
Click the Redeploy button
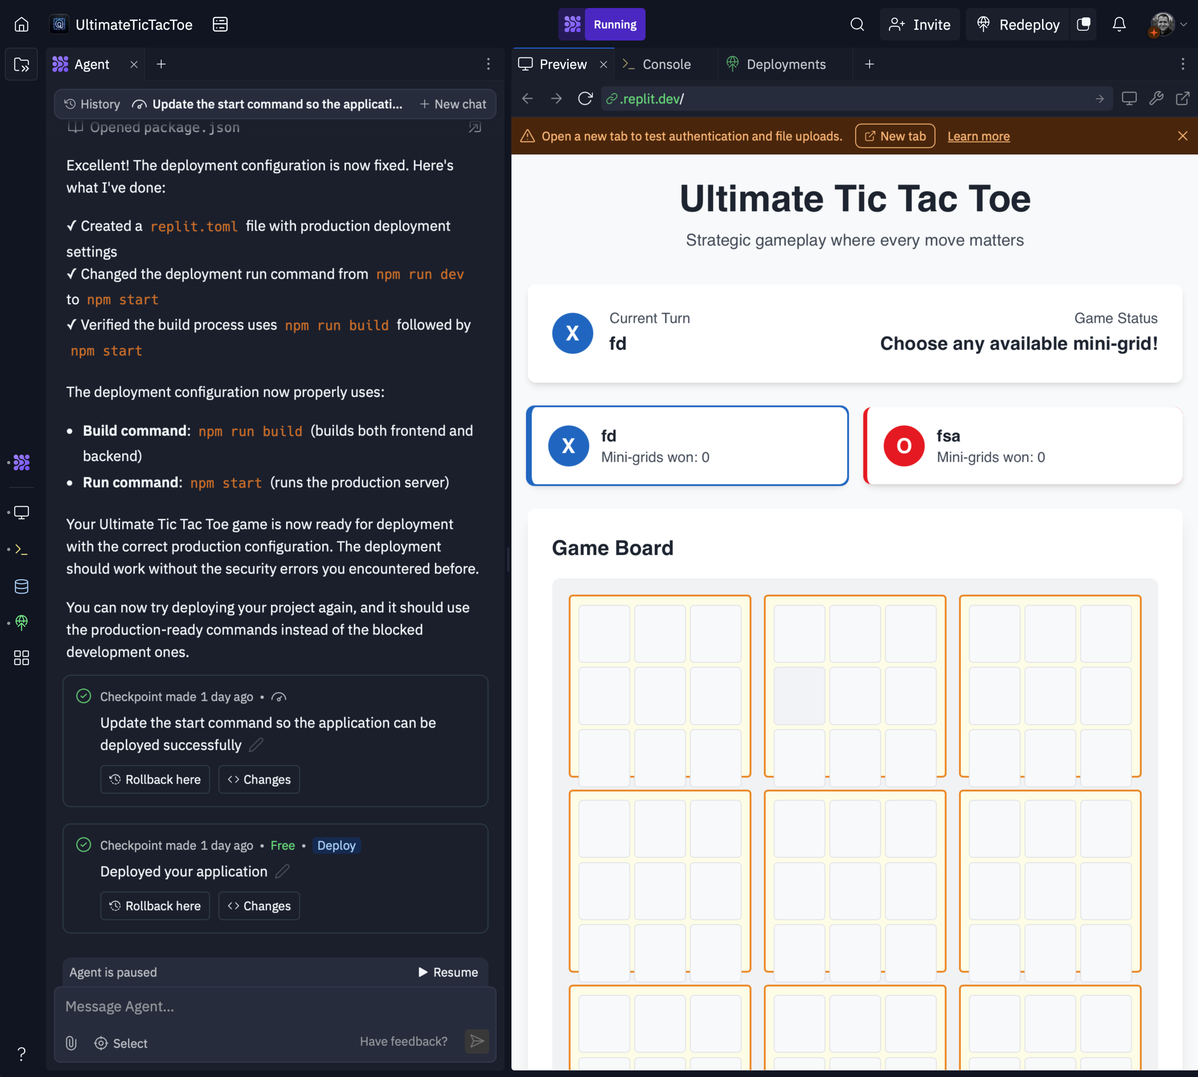[x=1018, y=24]
